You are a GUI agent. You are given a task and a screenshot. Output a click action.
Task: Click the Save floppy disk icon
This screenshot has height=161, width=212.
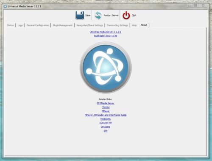point(80,15)
